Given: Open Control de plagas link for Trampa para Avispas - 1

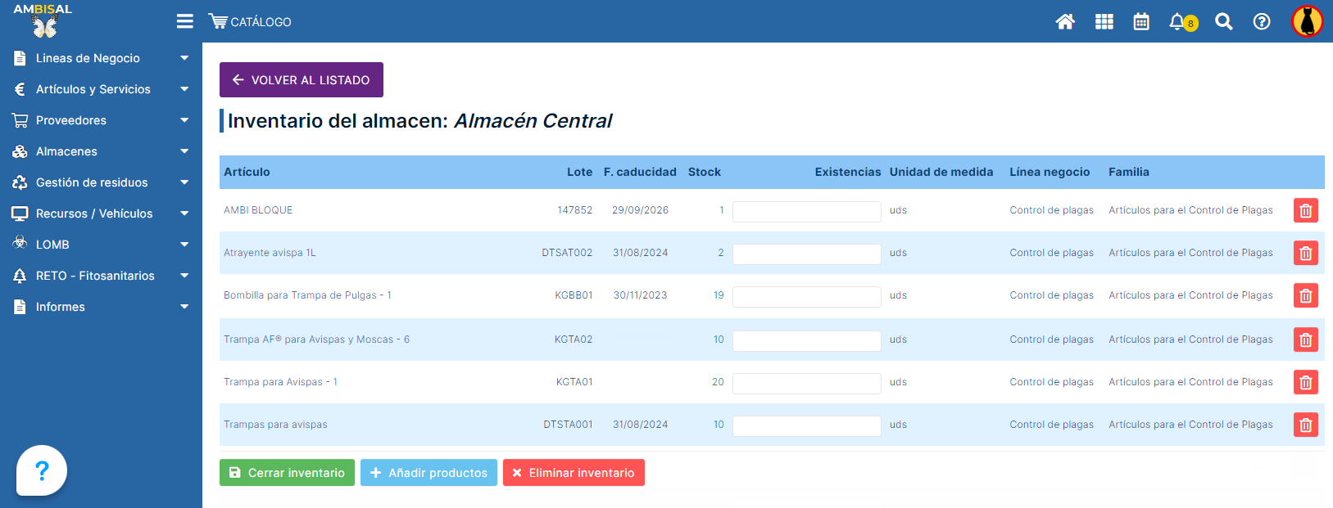Looking at the screenshot, I should click(x=1051, y=382).
